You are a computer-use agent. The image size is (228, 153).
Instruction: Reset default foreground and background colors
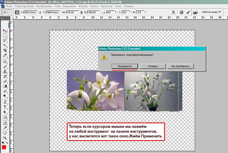click(x=3, y=143)
